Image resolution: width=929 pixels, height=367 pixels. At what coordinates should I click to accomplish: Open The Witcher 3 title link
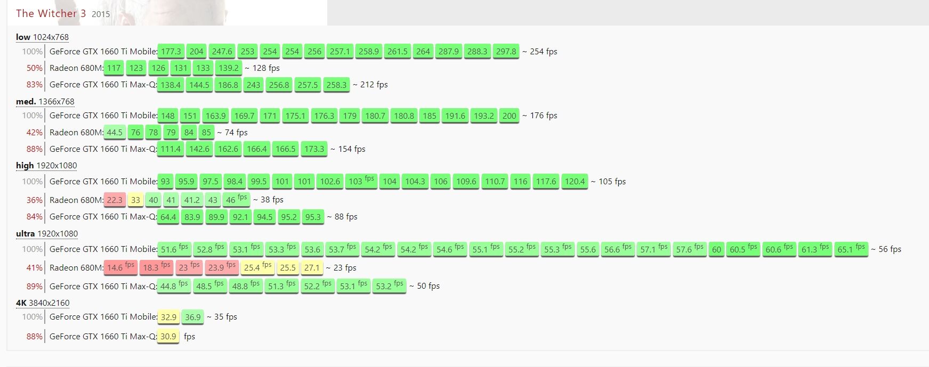pos(51,13)
